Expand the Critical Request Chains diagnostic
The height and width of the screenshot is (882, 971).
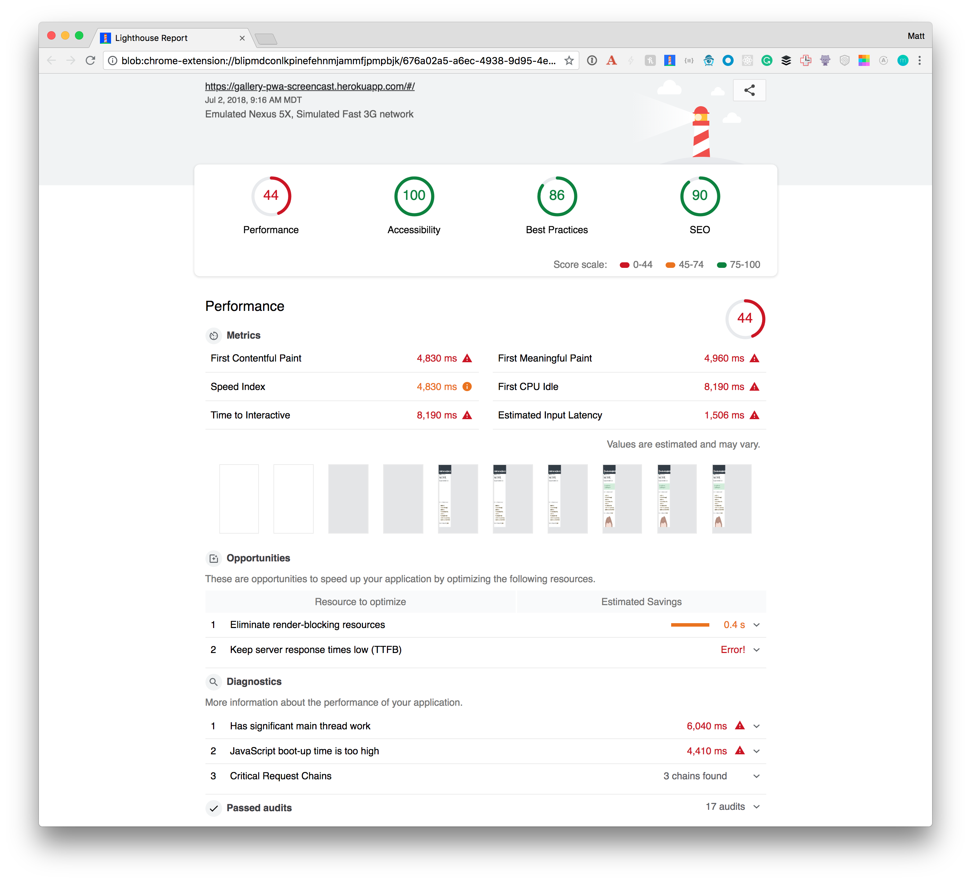click(756, 776)
